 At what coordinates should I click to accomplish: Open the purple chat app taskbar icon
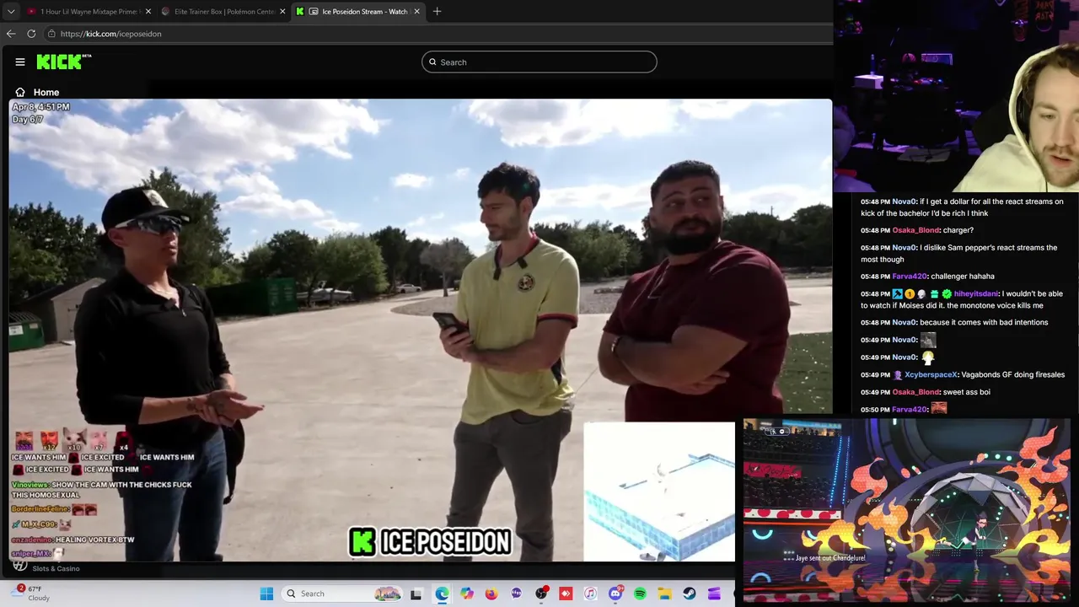pyautogui.click(x=516, y=594)
